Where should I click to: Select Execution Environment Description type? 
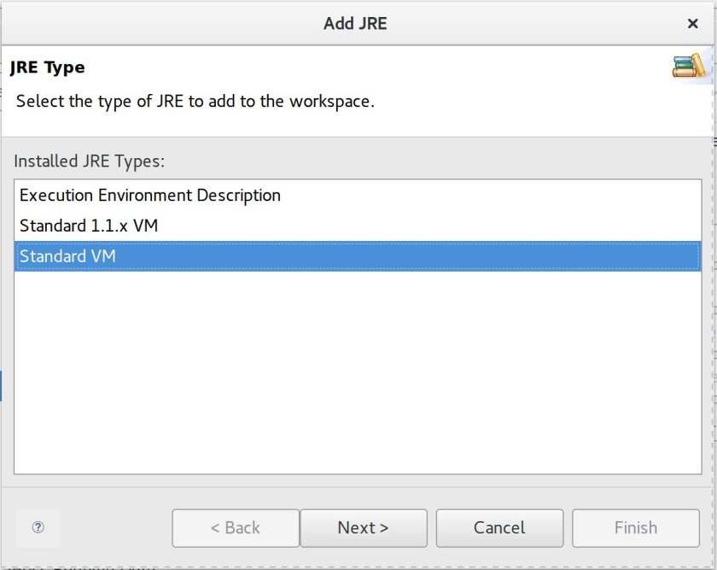tap(358, 196)
